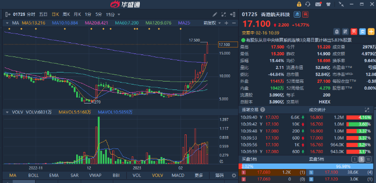Switch to 周K weekly chart
376x183 pixels.
66,14
